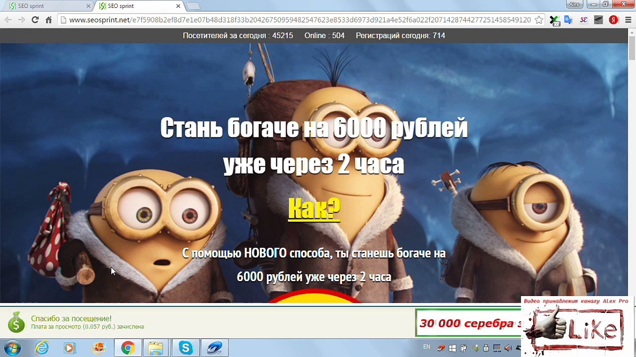Click 'Плата за просмотр (0.057 руб.) зачислена' text
636x357 pixels.
[x=87, y=327]
